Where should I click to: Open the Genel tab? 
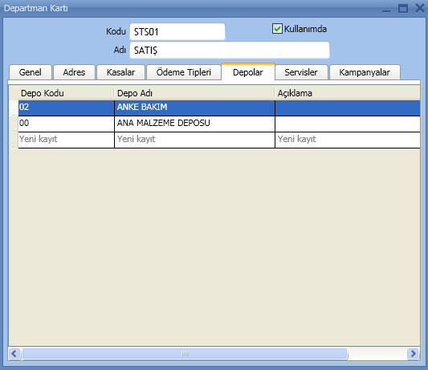(x=31, y=72)
